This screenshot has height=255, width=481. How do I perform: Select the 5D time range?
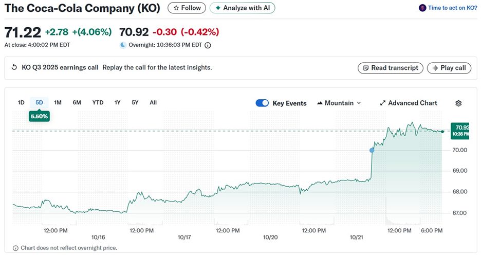(x=39, y=103)
